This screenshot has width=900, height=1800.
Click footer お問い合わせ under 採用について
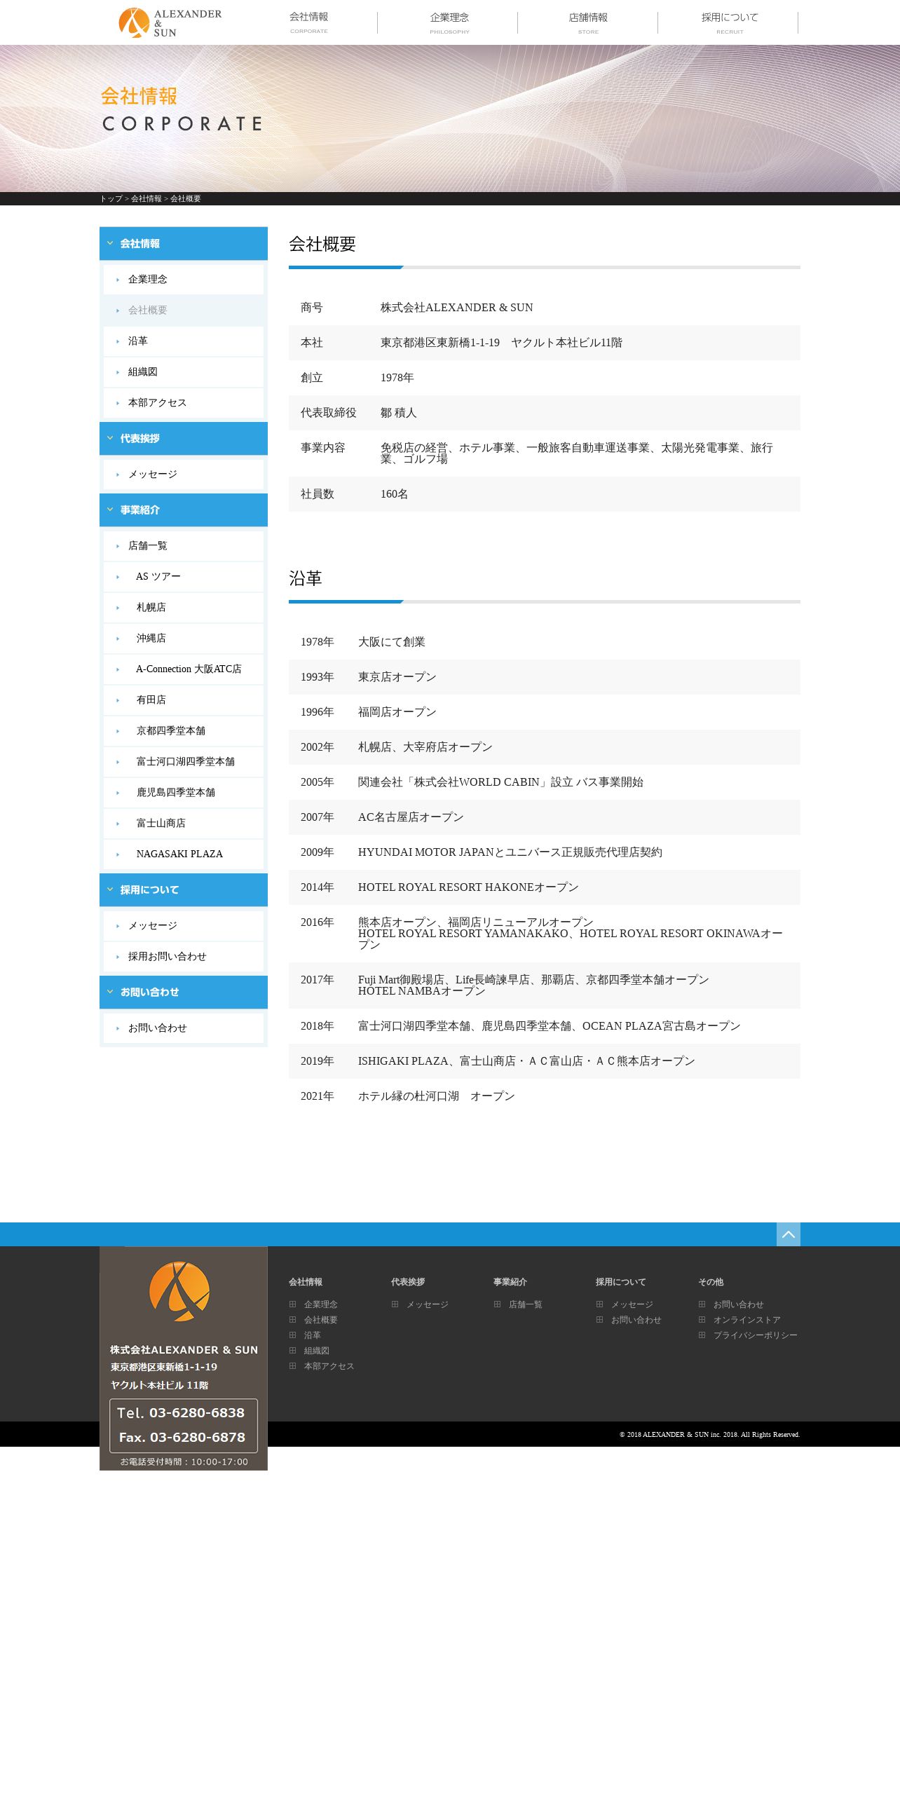tap(636, 1320)
